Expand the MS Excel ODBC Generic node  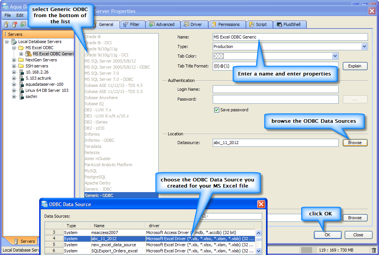(21, 54)
